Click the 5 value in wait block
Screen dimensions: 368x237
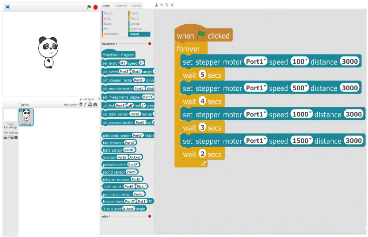coord(202,74)
